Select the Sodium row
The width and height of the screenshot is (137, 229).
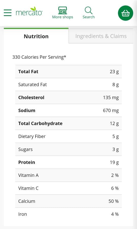[x=68, y=110]
